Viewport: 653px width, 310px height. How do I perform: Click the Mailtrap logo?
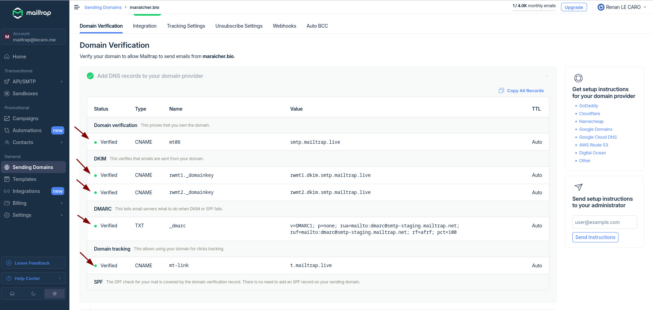coord(32,13)
